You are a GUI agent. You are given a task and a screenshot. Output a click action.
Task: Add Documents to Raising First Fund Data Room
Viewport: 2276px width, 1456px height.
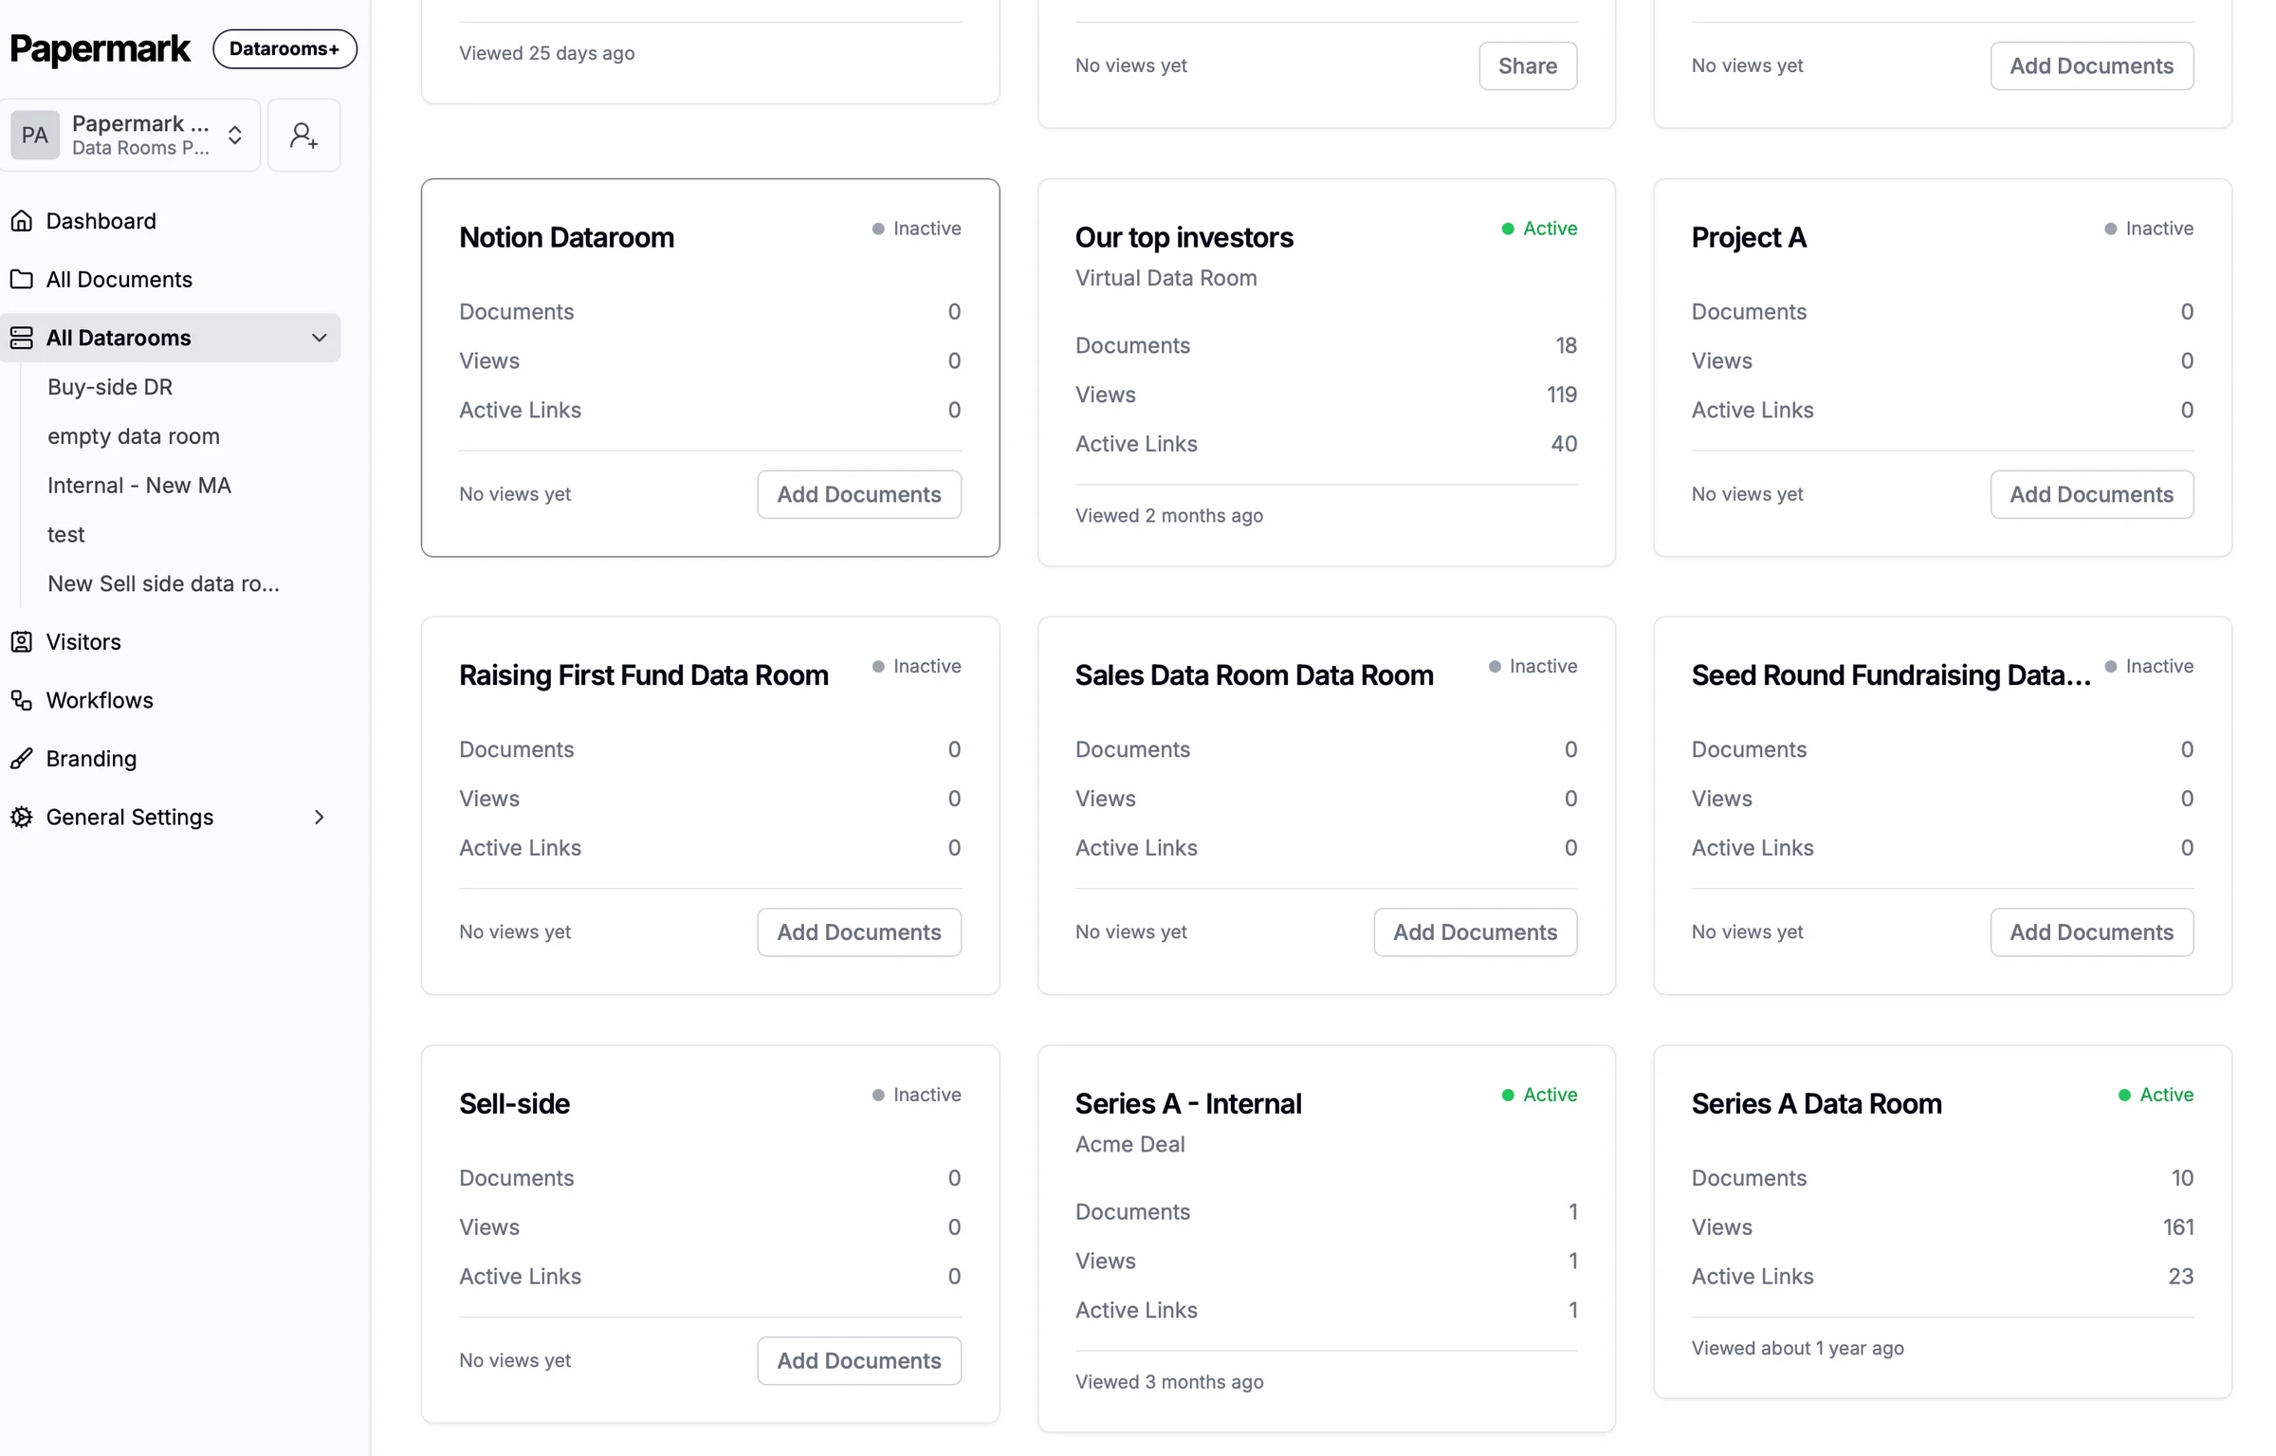(x=859, y=932)
